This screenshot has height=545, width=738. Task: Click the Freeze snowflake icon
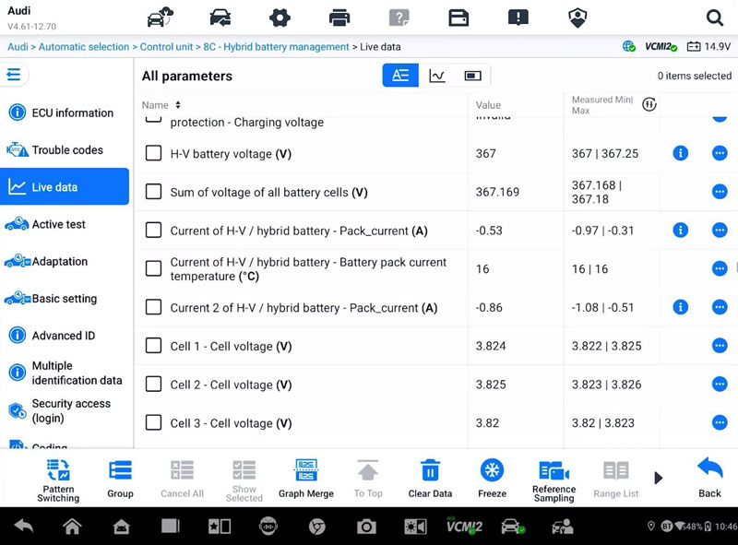coord(492,472)
